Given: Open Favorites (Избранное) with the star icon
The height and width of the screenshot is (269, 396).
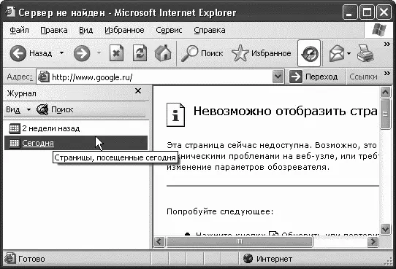Looking at the screenshot, I should [240, 53].
